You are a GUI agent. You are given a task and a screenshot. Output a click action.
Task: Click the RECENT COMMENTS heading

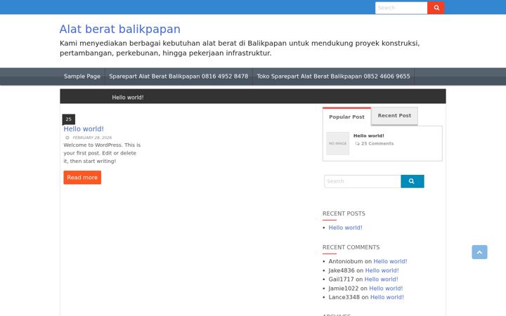(351, 247)
